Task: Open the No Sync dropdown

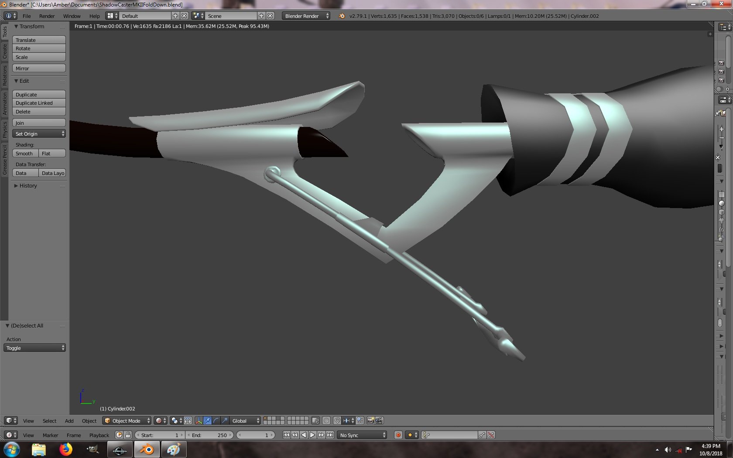Action: 363,435
